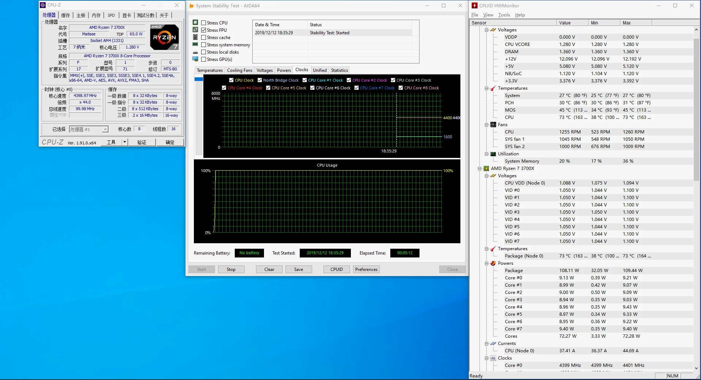Collapse the motherboard Voltages tree node

(486, 30)
